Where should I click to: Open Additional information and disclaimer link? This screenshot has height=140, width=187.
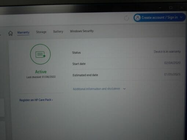(96, 89)
